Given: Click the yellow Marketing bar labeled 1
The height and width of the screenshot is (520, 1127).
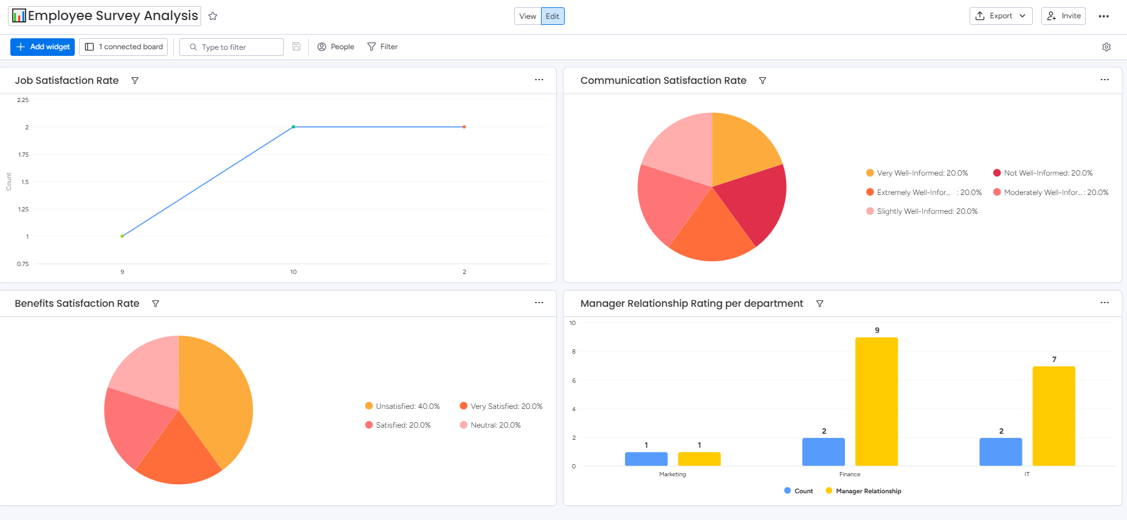Looking at the screenshot, I should 699,459.
